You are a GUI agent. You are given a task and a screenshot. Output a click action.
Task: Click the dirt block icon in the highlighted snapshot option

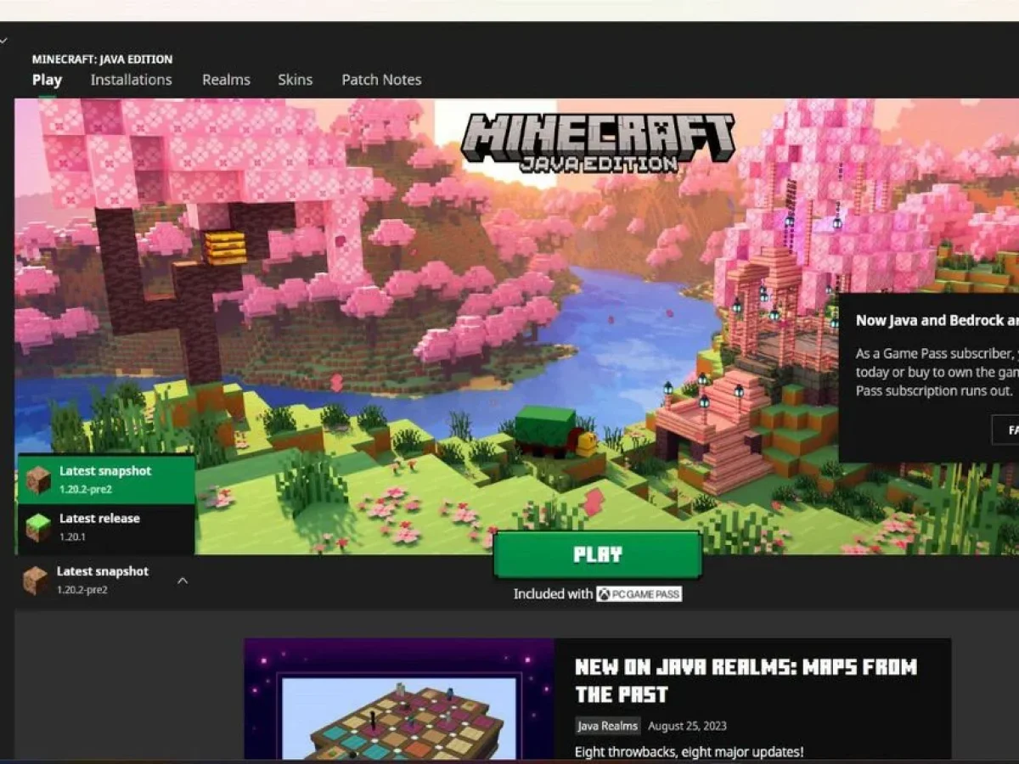pyautogui.click(x=37, y=480)
